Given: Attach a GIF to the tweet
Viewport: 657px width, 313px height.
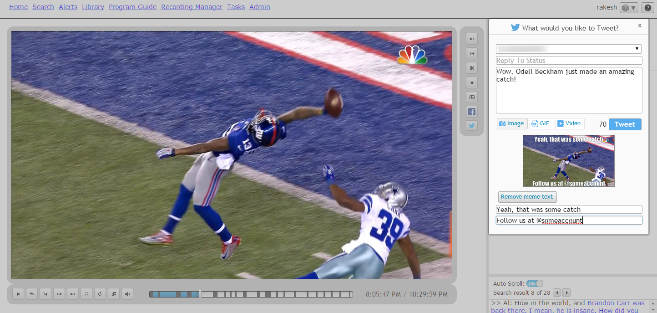Looking at the screenshot, I should [541, 123].
